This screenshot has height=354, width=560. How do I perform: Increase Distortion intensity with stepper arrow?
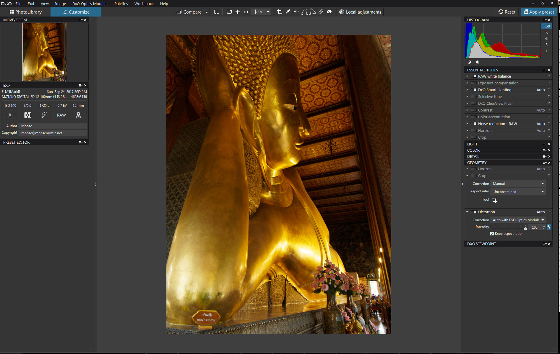click(x=544, y=226)
